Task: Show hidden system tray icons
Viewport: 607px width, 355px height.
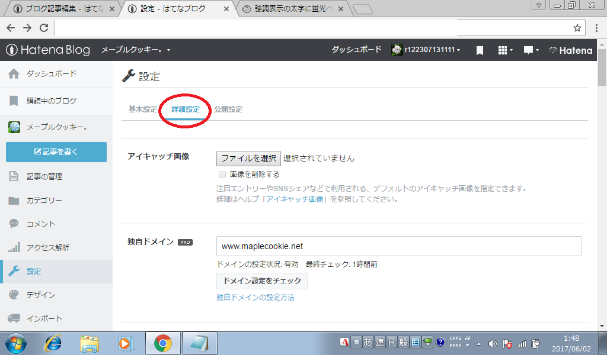Action: [x=479, y=343]
